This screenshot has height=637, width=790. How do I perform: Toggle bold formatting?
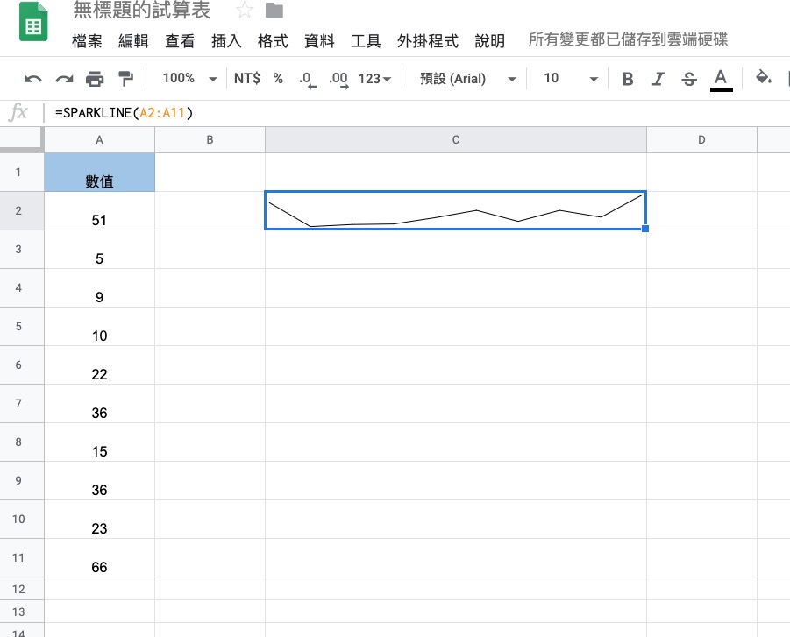pyautogui.click(x=627, y=79)
